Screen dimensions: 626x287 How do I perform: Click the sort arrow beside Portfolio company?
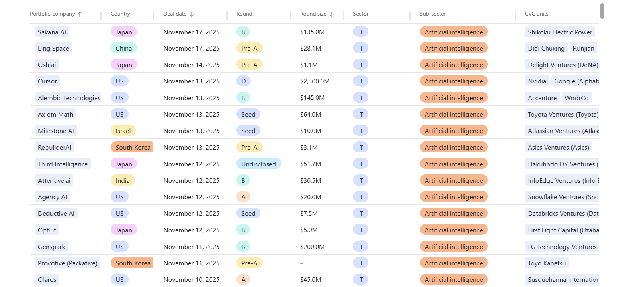[80, 14]
